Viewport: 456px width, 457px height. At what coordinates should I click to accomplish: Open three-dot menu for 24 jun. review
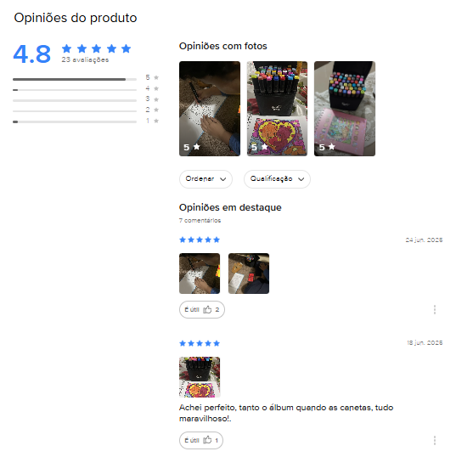(435, 309)
